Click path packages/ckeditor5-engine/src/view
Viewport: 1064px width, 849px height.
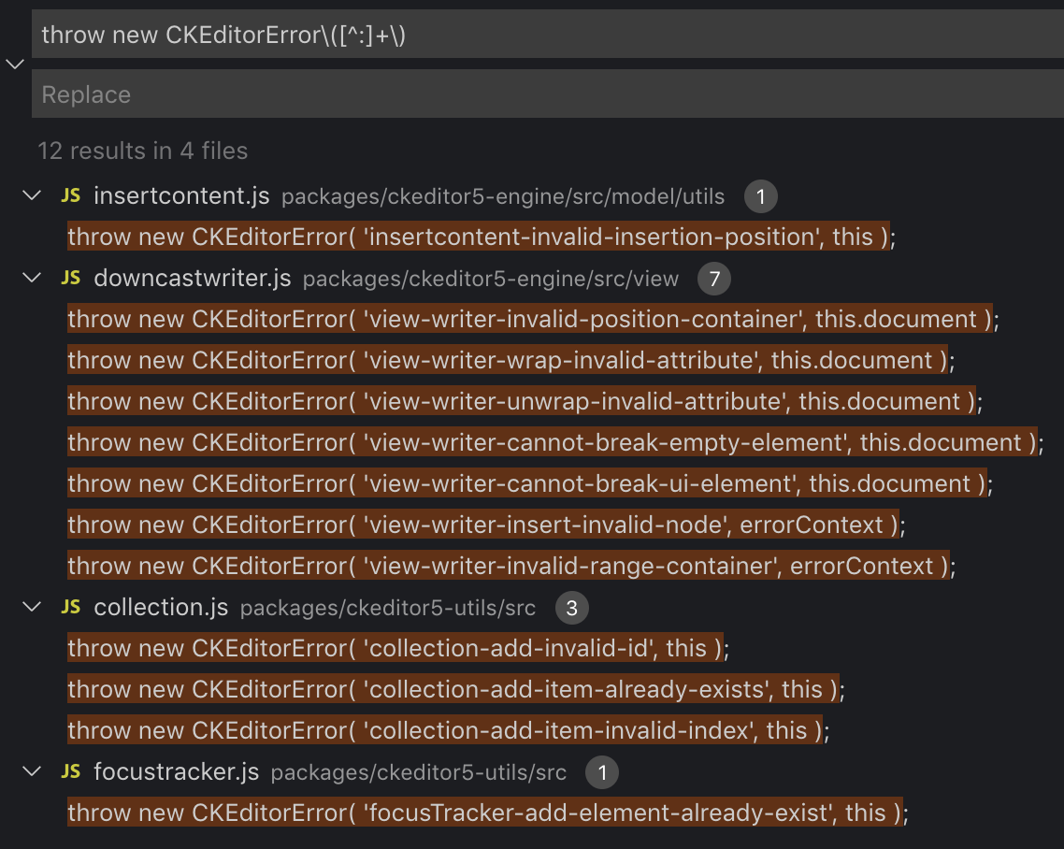tap(491, 279)
